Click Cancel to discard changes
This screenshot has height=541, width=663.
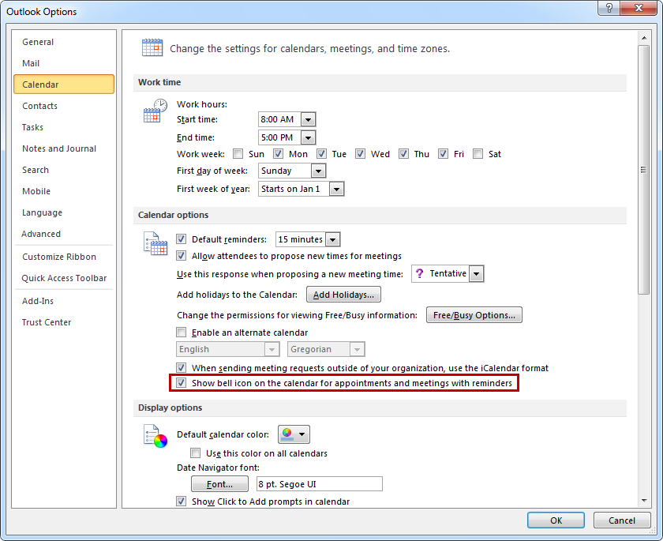tap(622, 520)
